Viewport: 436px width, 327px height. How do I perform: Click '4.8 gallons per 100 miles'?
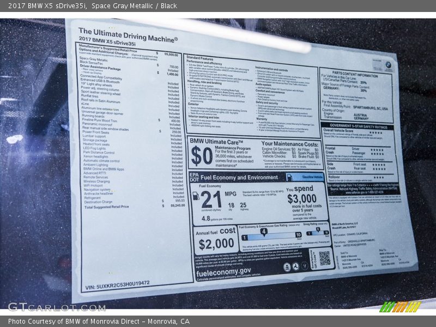(x=217, y=219)
